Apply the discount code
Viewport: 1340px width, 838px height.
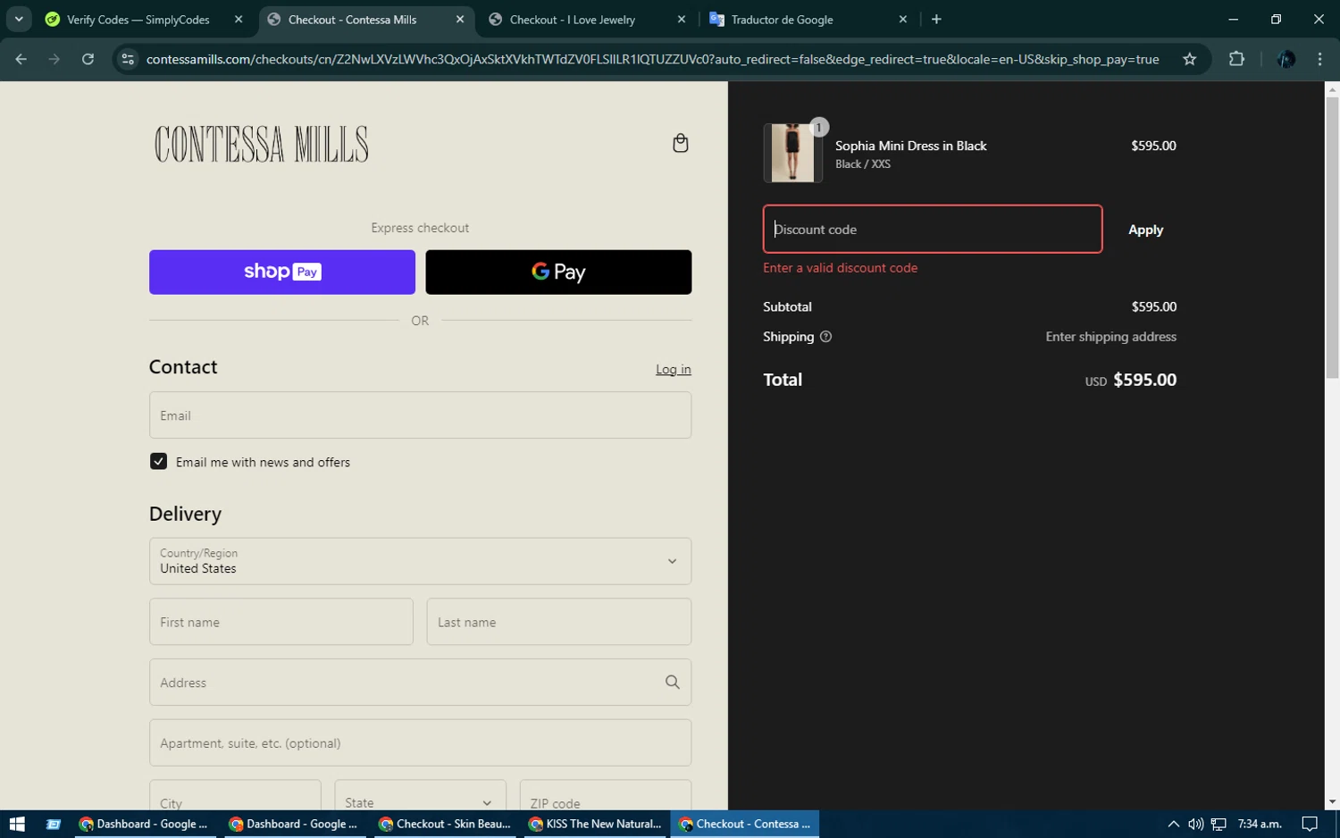click(x=1145, y=230)
